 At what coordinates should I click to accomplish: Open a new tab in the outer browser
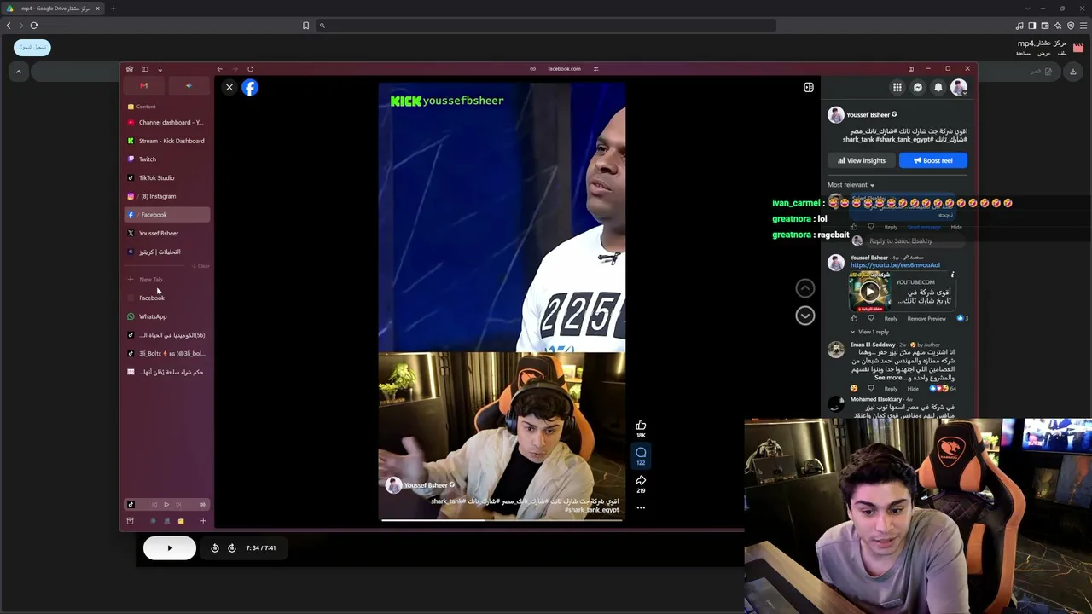tap(113, 9)
